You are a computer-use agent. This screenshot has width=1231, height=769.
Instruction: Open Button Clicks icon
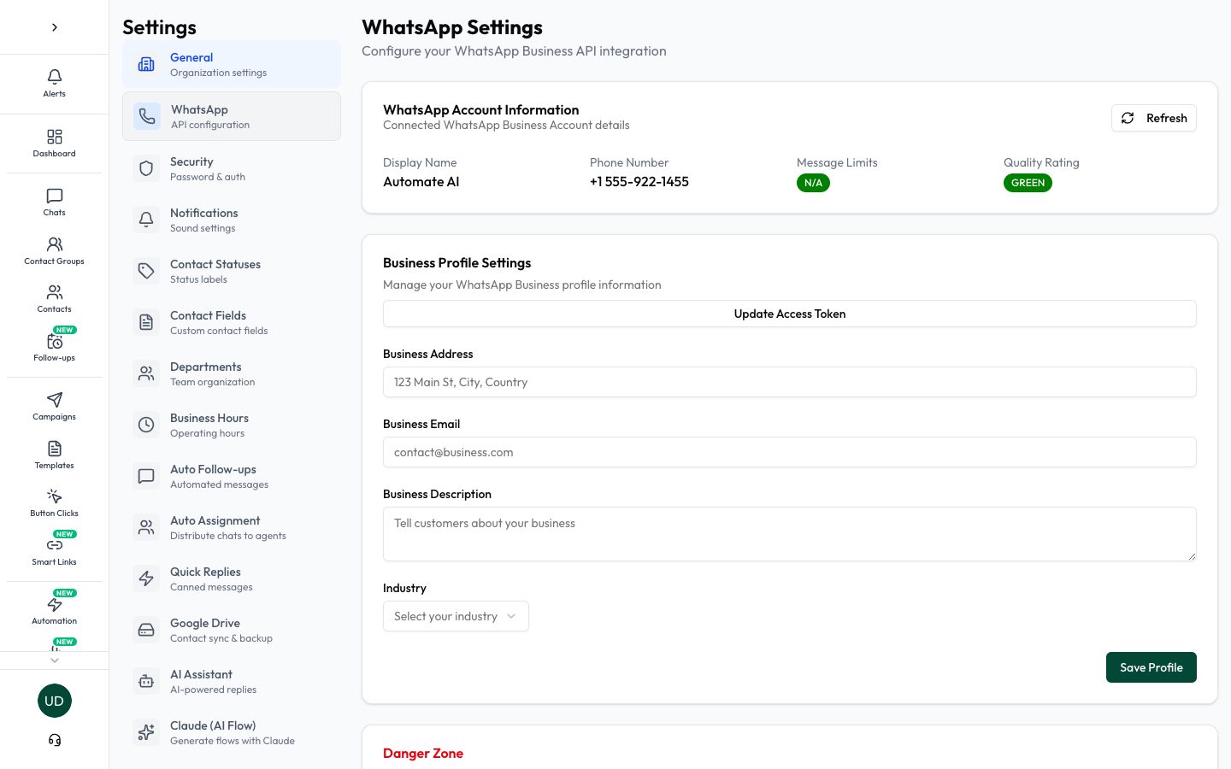(54, 496)
